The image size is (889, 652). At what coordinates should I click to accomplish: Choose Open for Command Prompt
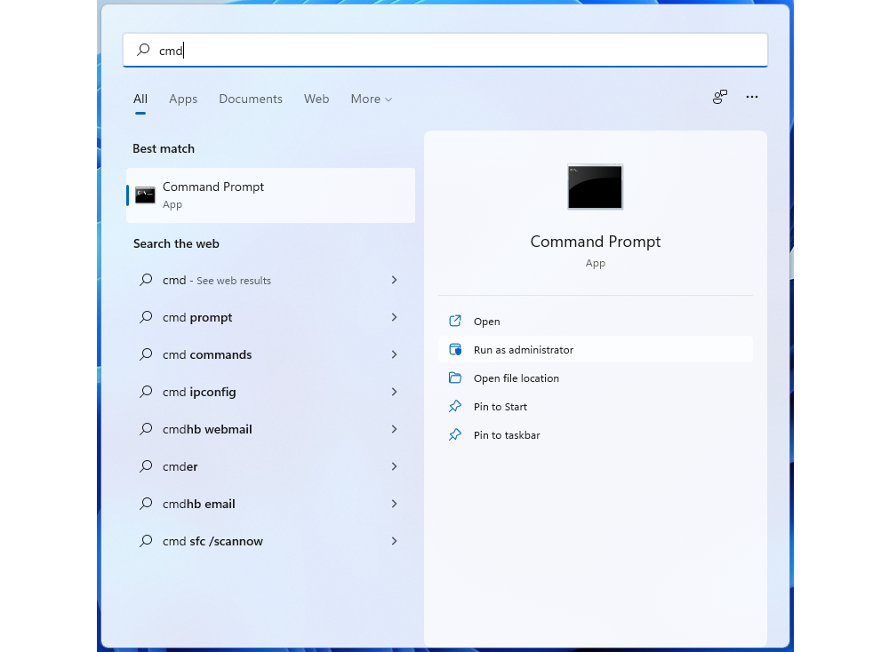(x=596, y=322)
